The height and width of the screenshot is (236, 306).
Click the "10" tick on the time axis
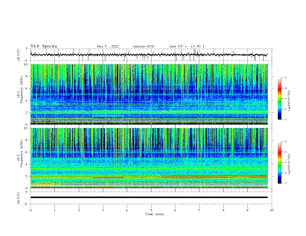tap(272, 210)
